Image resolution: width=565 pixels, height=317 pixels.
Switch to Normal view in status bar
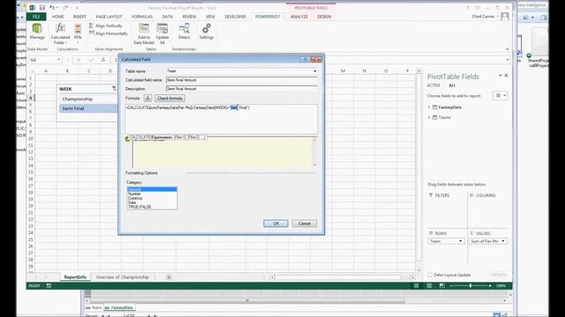click(x=416, y=285)
